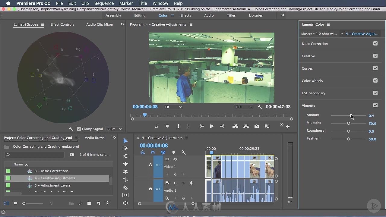Go to Out point button
This screenshot has height=217, width=386.
[x=222, y=126]
